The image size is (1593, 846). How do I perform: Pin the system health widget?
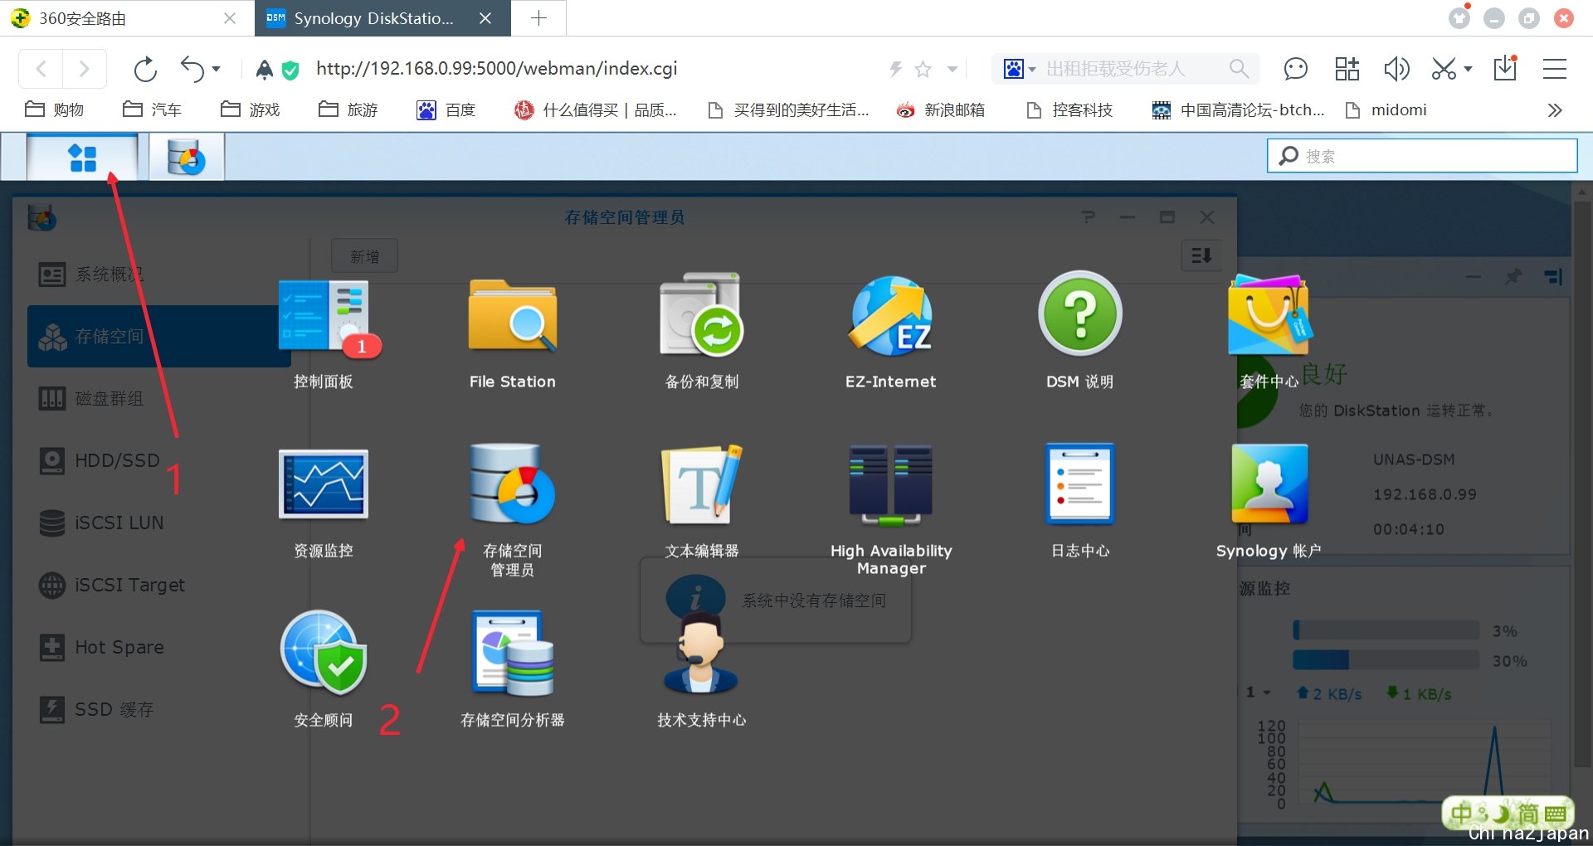point(1513,276)
